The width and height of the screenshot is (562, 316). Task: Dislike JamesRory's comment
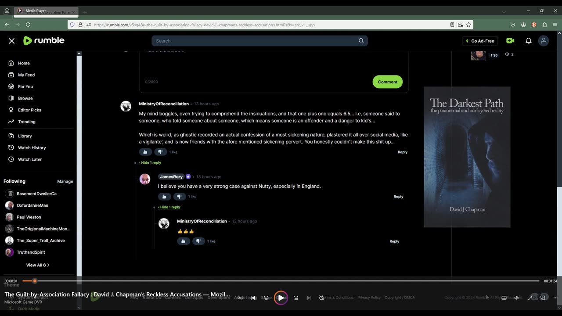coord(179,197)
